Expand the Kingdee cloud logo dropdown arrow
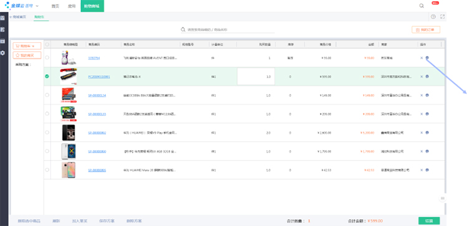This screenshot has height=226, width=467. click(x=37, y=6)
